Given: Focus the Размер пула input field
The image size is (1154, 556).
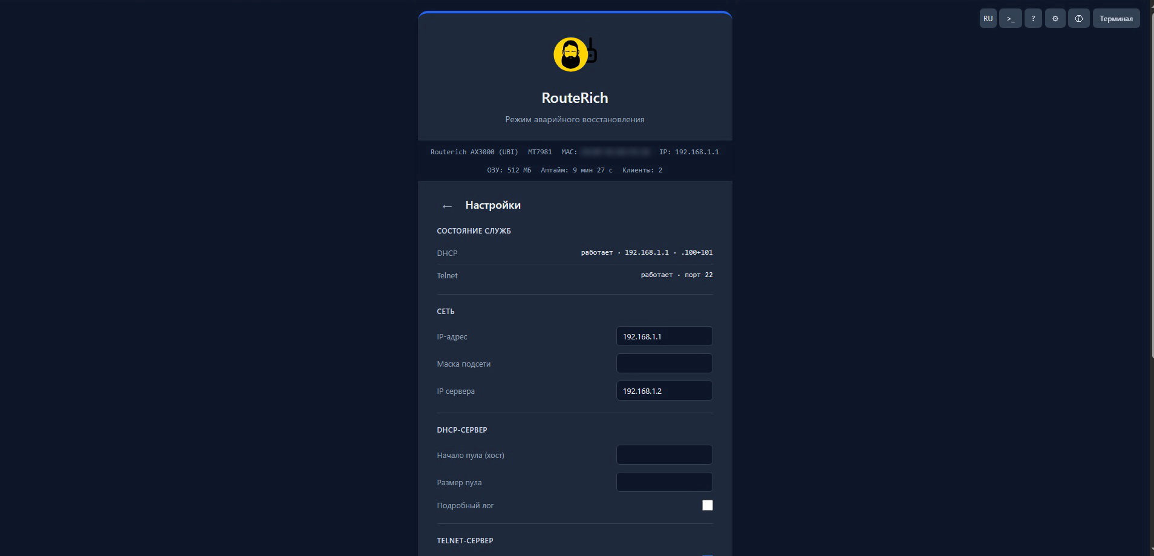Looking at the screenshot, I should coord(664,482).
